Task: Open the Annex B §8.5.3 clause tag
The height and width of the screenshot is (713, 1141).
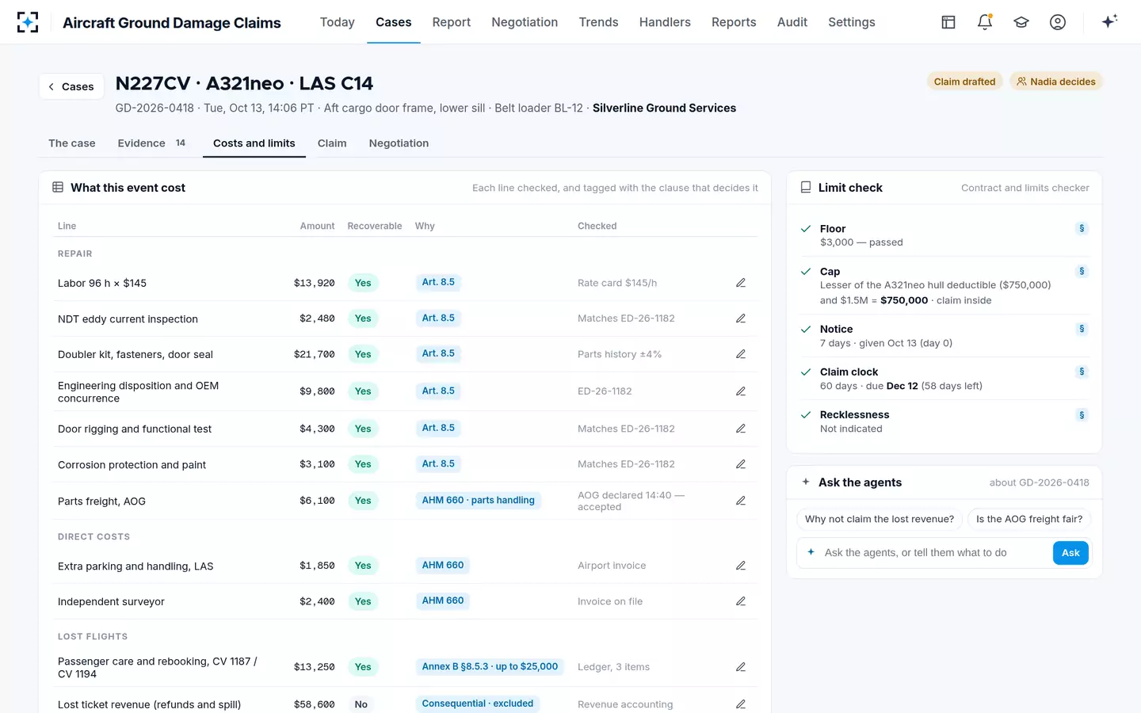Action: click(x=490, y=667)
